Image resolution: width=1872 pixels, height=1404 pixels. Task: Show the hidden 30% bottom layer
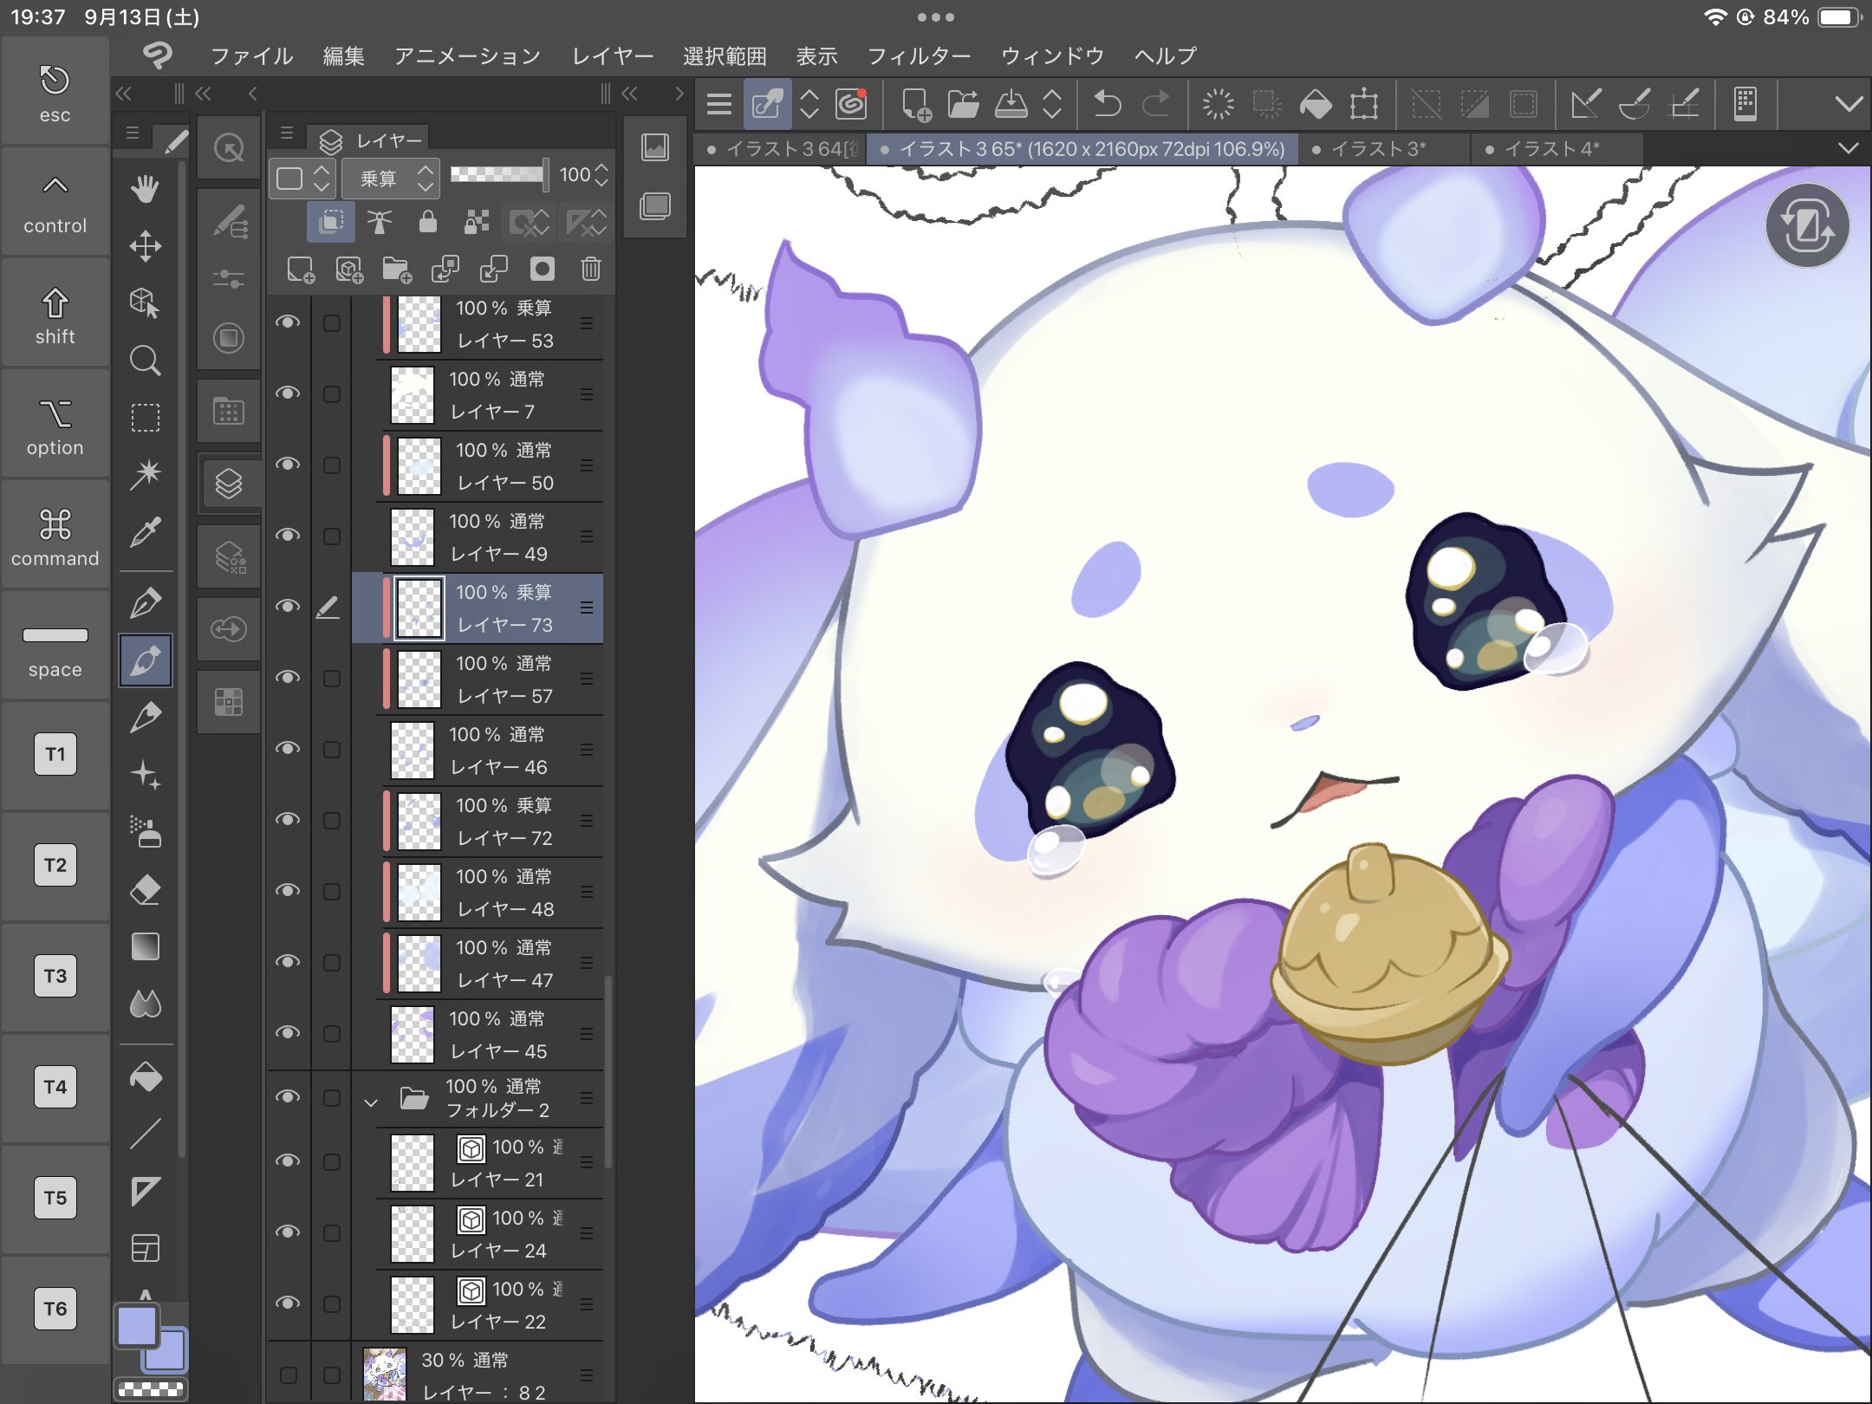pos(288,1375)
